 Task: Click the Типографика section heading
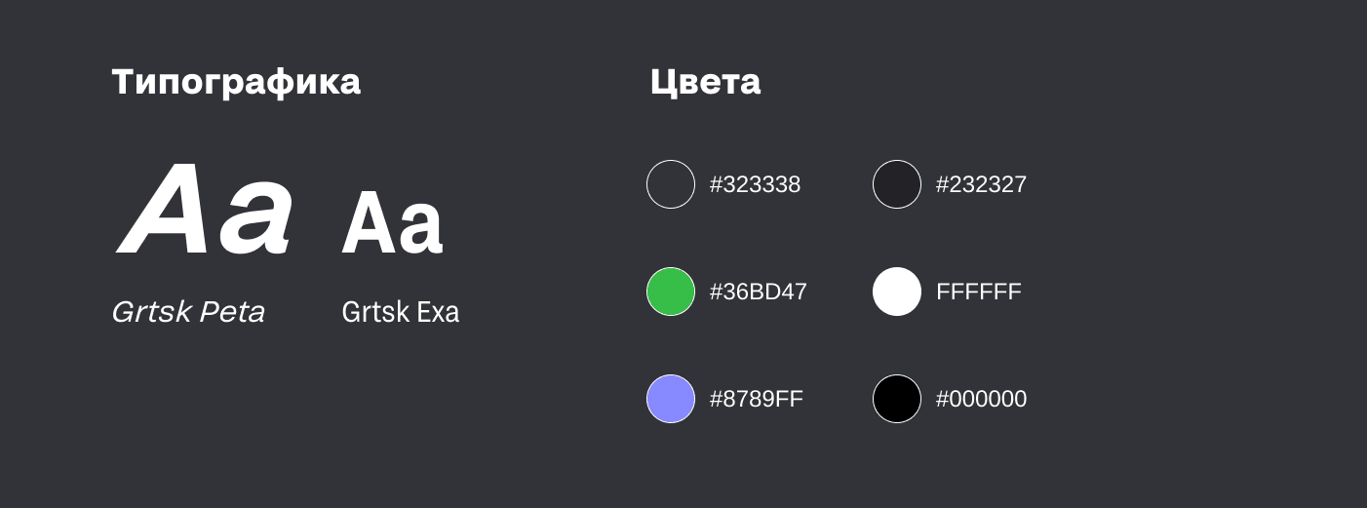(236, 82)
